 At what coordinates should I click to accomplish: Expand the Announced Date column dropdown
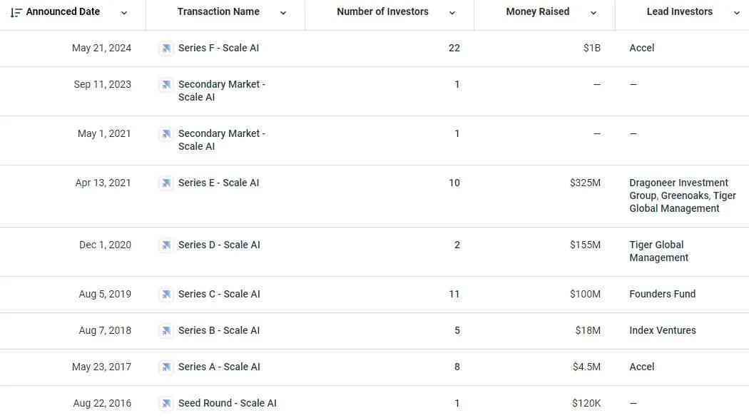tap(123, 13)
